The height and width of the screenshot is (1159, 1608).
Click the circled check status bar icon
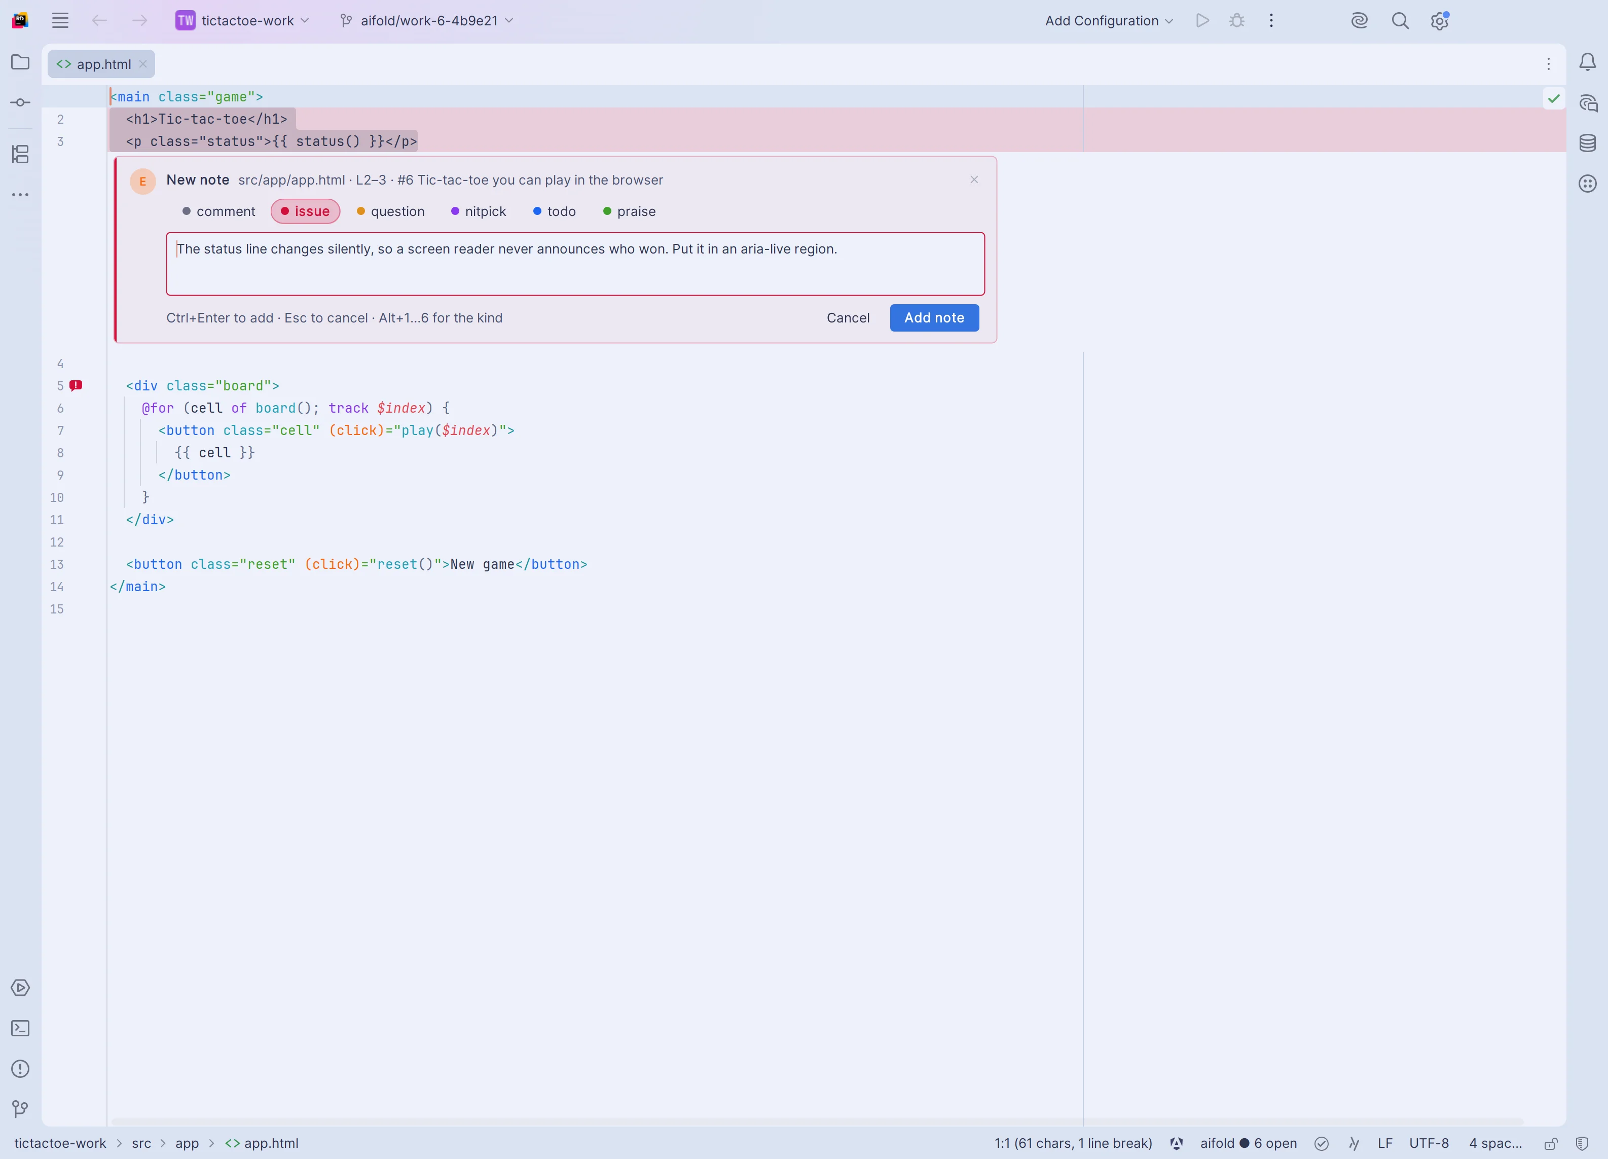pos(1321,1143)
